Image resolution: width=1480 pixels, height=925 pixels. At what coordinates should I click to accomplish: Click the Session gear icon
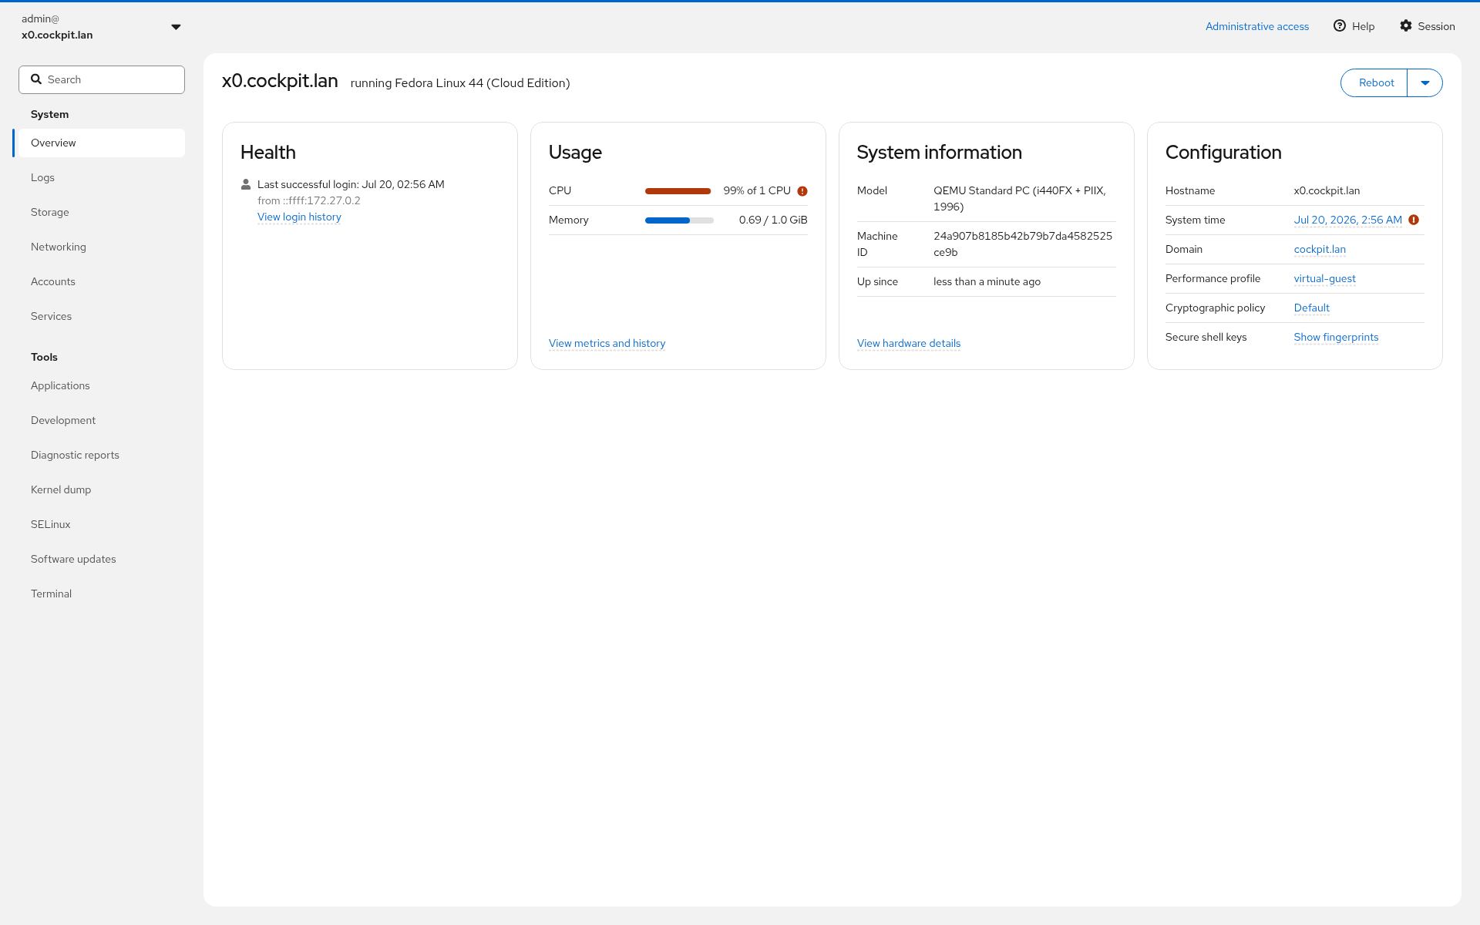(1406, 25)
